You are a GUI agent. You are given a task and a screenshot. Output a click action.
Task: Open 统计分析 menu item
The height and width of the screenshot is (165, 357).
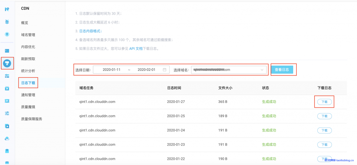coord(28,71)
